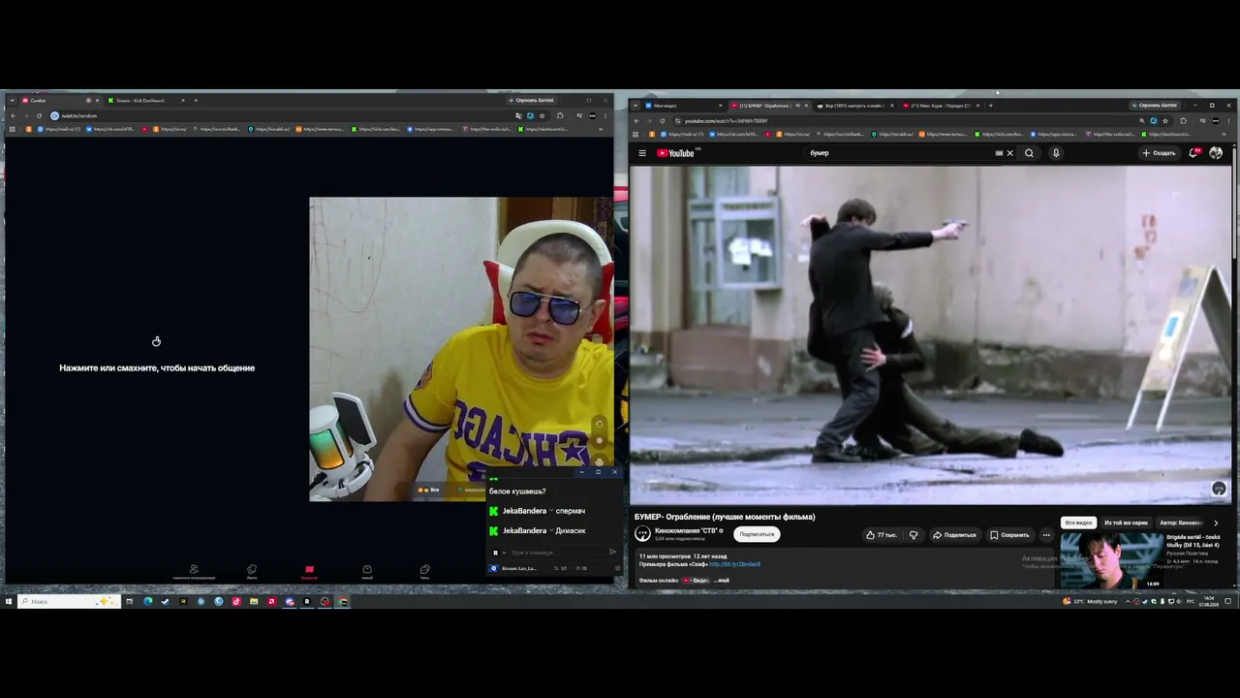Go back in the ruiet.tv browser window
This screenshot has width=1240, height=698.
pyautogui.click(x=13, y=116)
